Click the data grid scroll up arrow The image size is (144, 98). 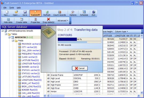(x=142, y=36)
